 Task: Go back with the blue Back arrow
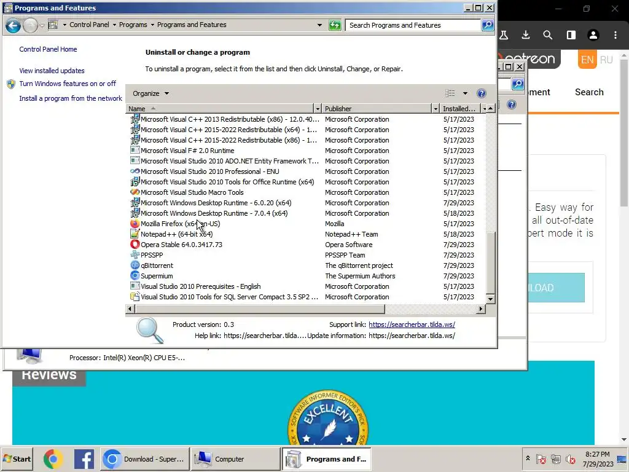(13, 25)
